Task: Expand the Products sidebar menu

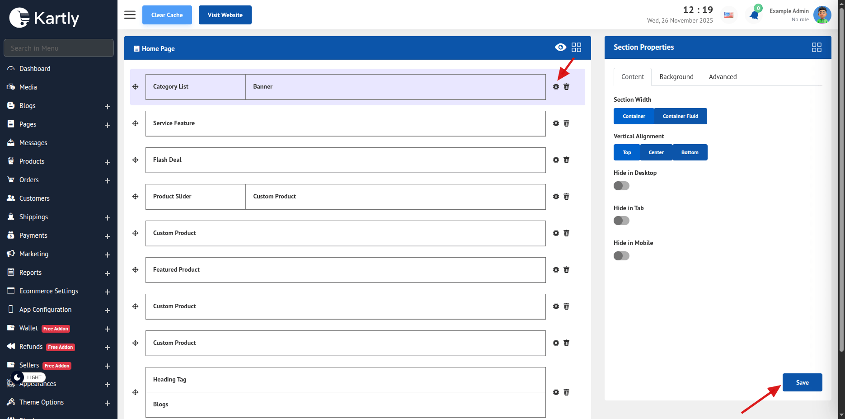Action: point(108,162)
